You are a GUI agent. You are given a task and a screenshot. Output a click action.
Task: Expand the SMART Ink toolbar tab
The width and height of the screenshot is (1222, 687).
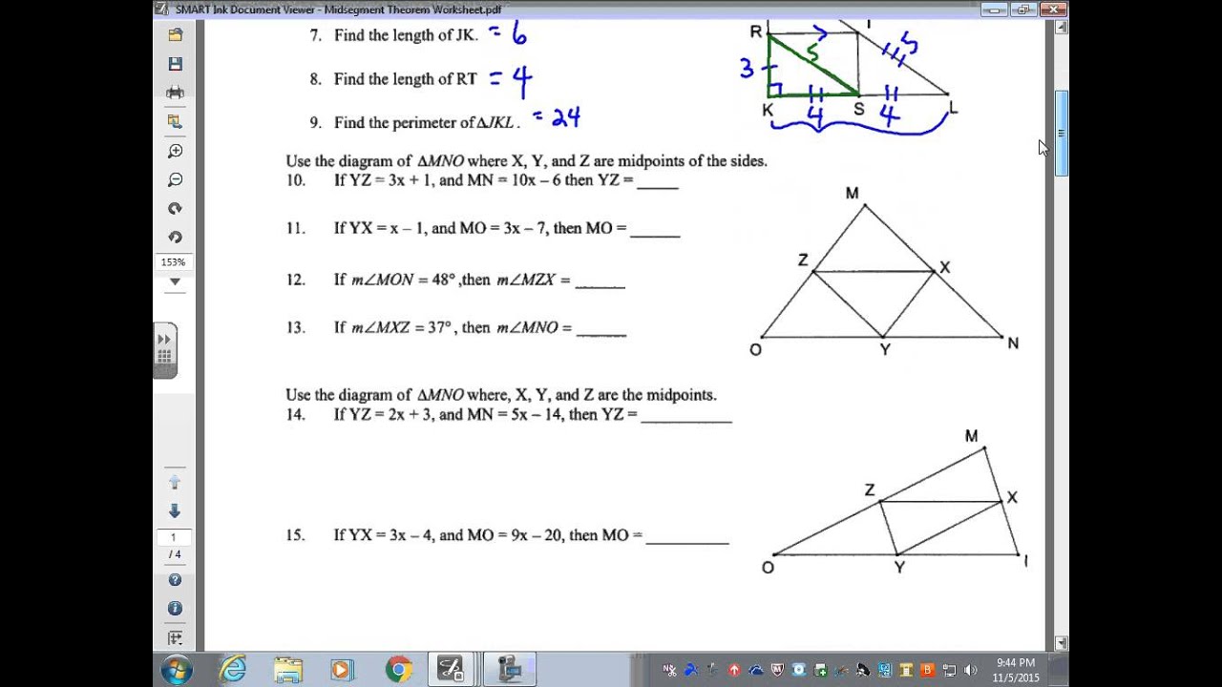pos(164,350)
